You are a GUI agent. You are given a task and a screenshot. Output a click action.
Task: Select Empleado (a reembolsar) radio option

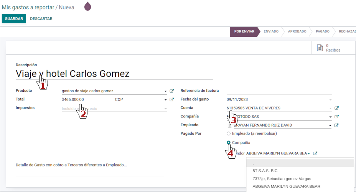pyautogui.click(x=229, y=133)
